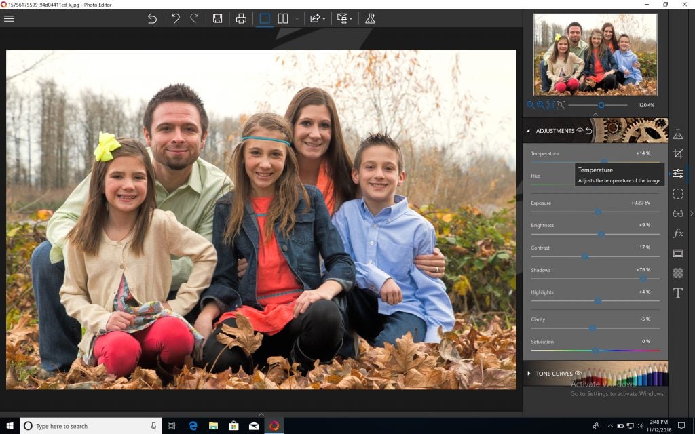
Task: Open the export and print dropdown
Action: (344, 18)
